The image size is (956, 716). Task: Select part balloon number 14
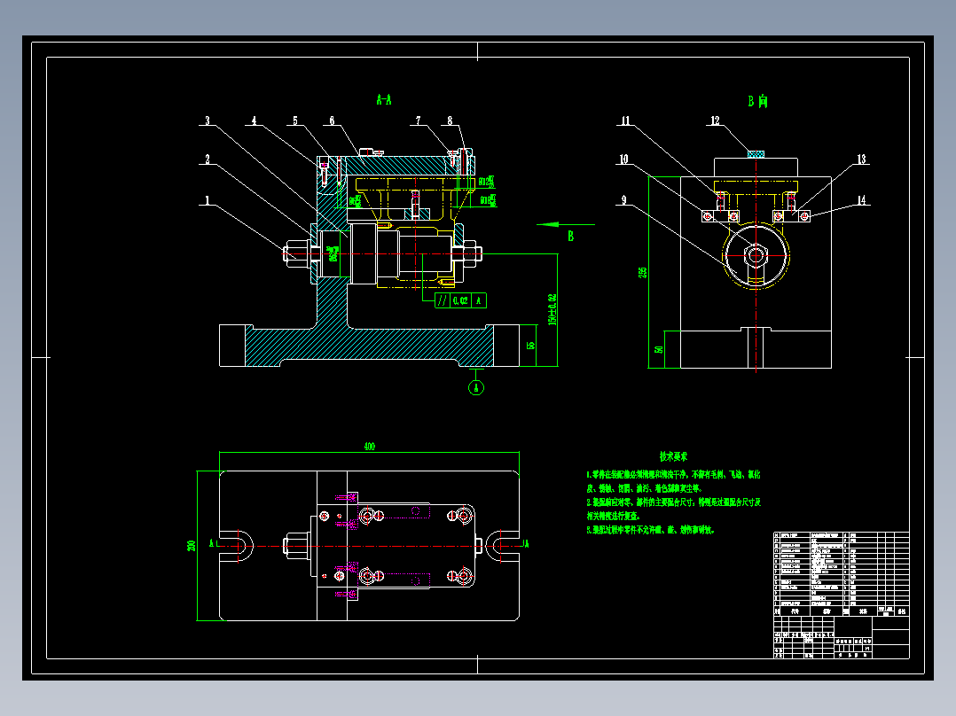click(x=861, y=200)
